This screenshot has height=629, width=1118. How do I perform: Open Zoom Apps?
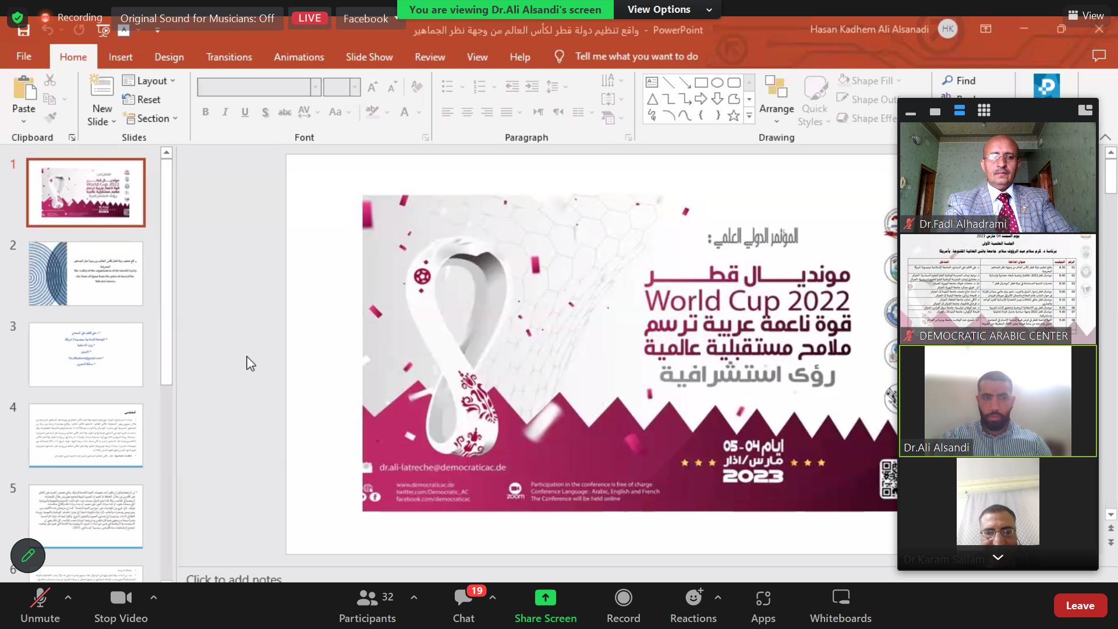(763, 598)
